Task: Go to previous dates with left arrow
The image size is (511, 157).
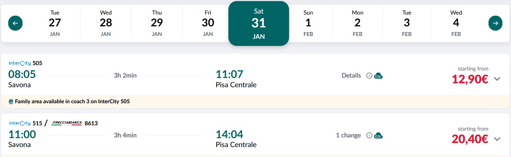Action: point(15,23)
